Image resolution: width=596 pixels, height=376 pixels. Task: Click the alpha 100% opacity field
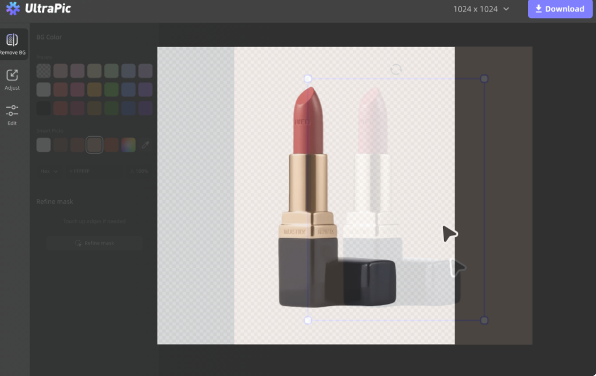pyautogui.click(x=139, y=172)
